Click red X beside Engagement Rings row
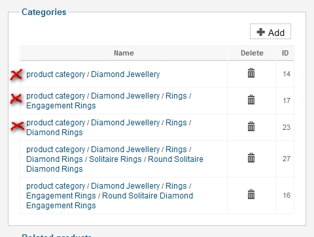Image resolution: width=314 pixels, height=237 pixels. pyautogui.click(x=16, y=99)
